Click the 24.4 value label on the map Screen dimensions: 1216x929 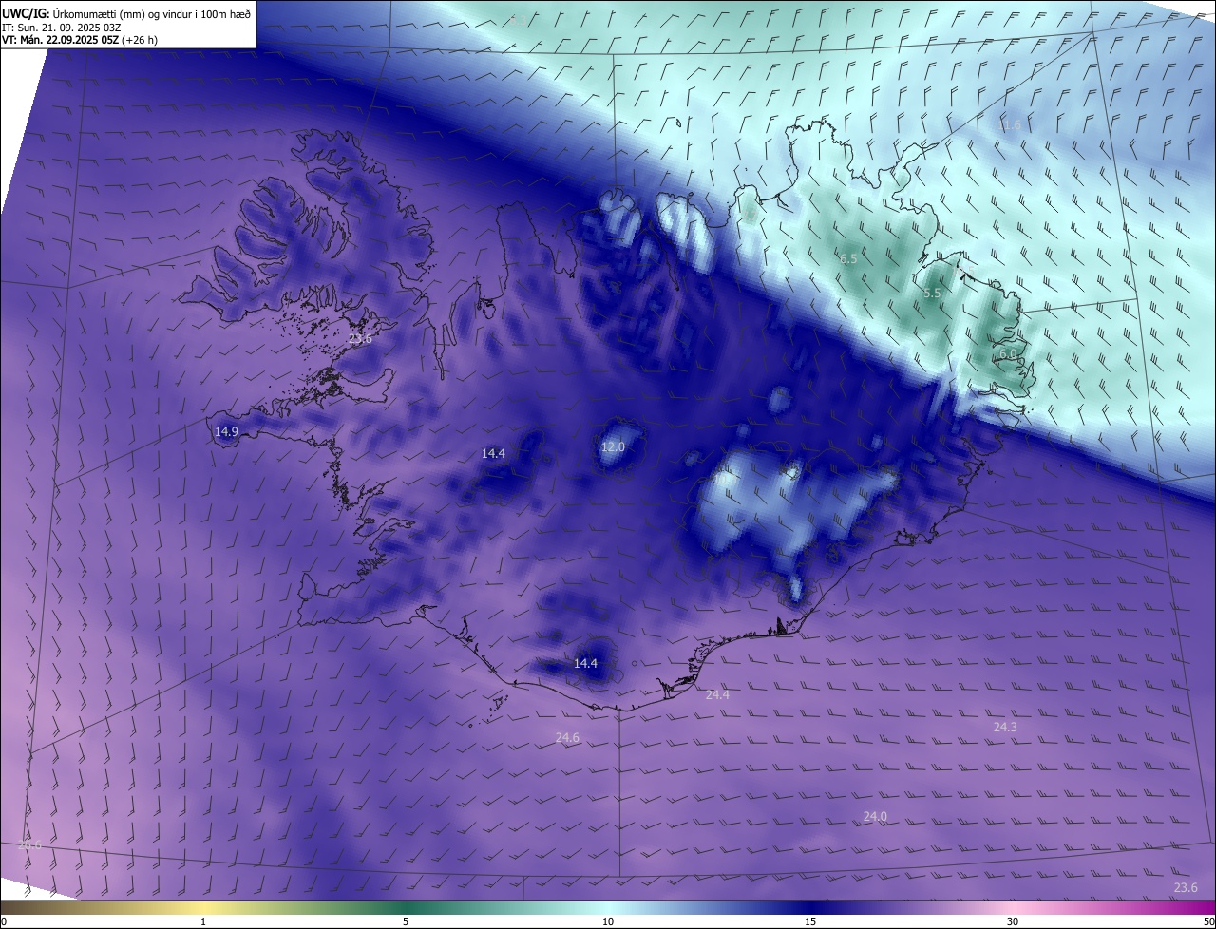point(717,694)
